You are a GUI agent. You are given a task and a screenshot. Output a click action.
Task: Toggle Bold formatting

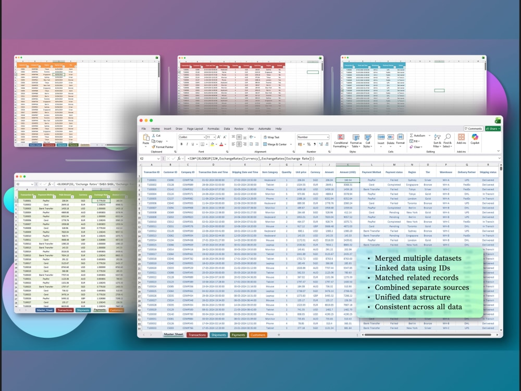tap(181, 144)
